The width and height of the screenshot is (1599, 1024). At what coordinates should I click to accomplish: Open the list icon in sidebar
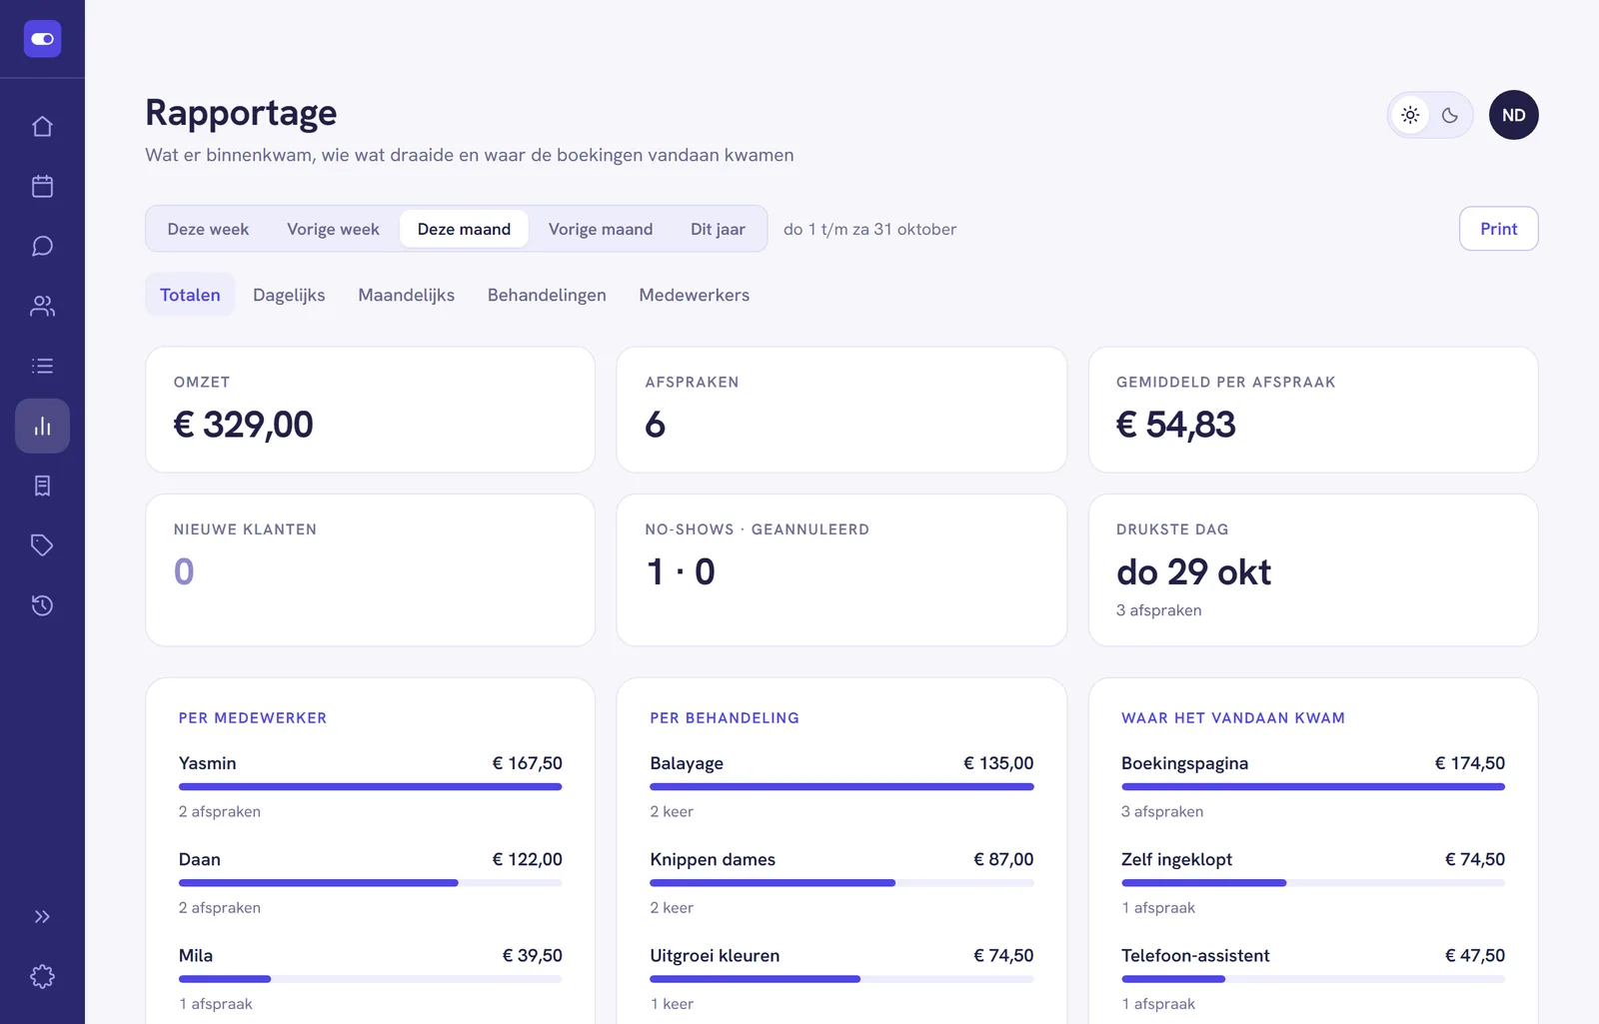point(42,366)
